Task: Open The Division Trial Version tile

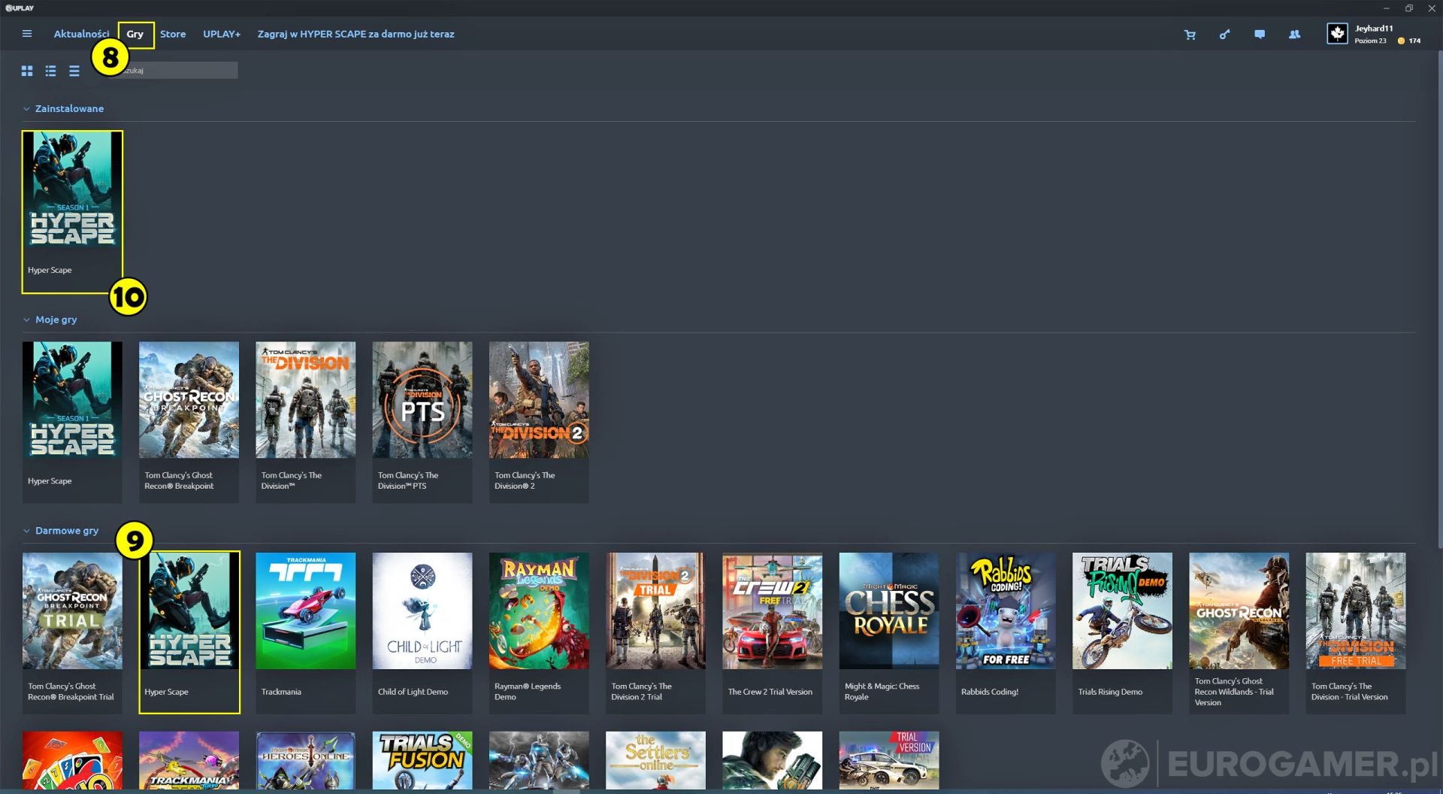Action: click(1356, 633)
